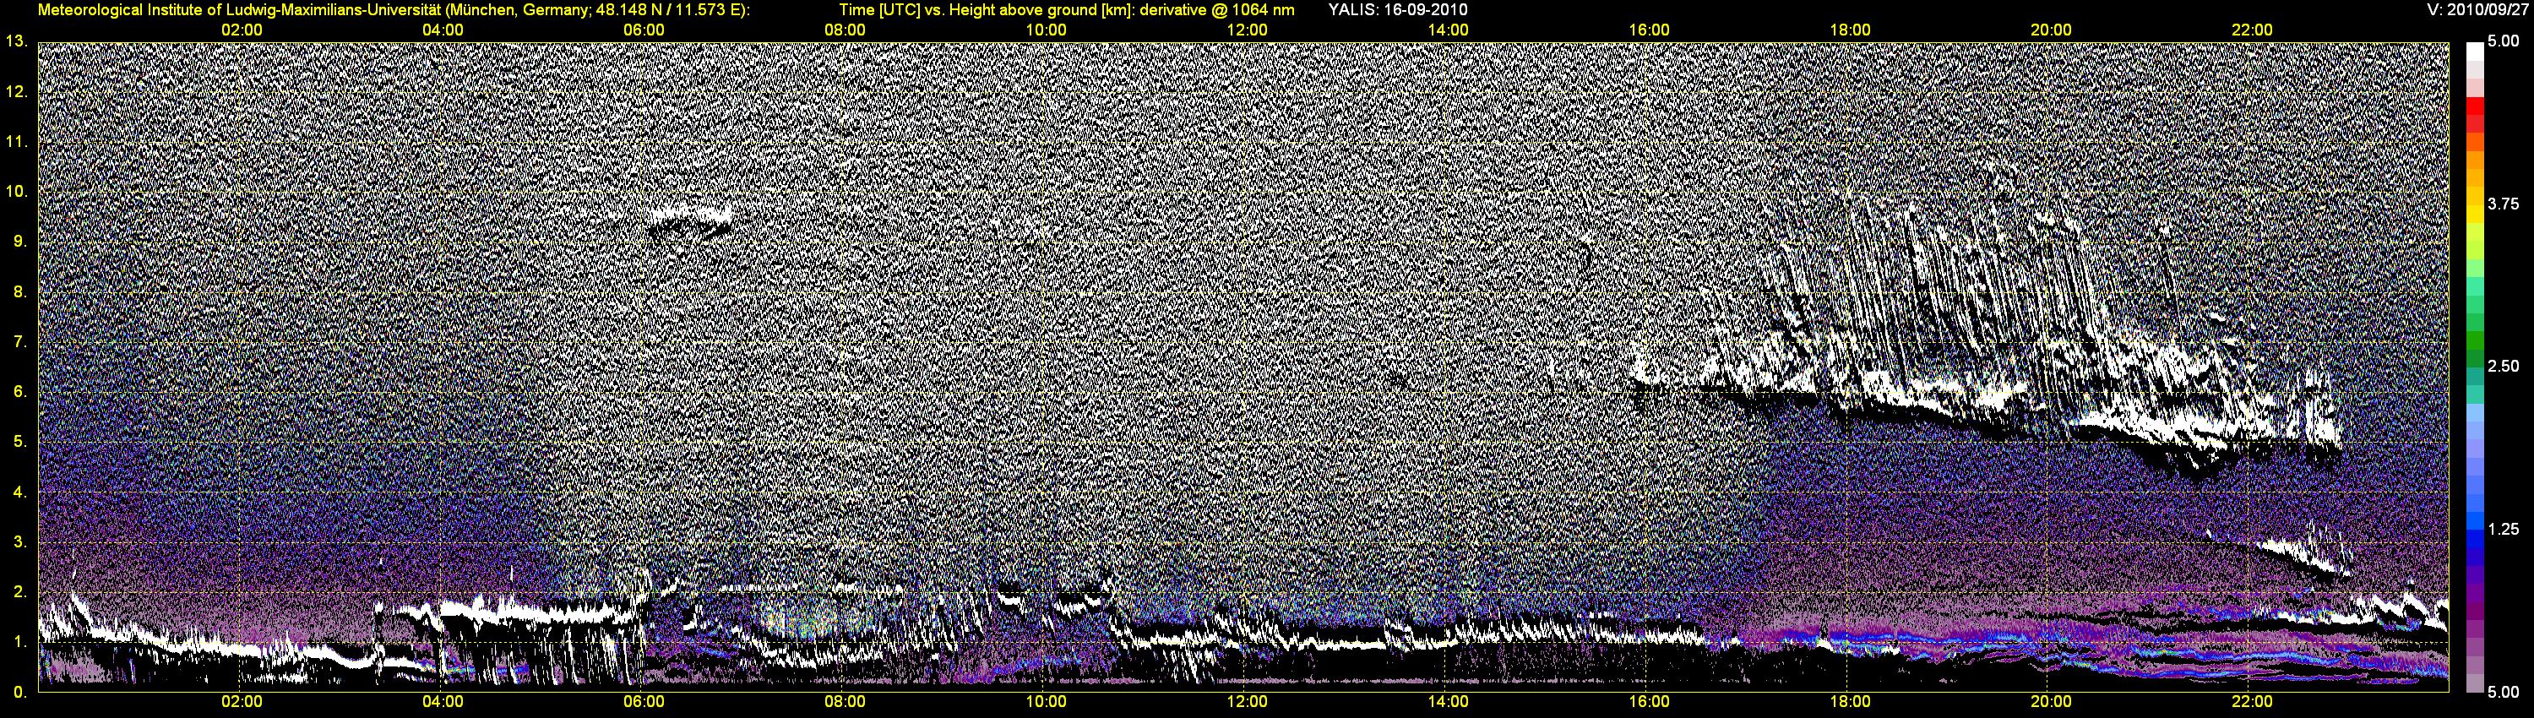Click the 10:00 label on the bottom time axis
This screenshot has height=718, width=2534.
pyautogui.click(x=1046, y=701)
